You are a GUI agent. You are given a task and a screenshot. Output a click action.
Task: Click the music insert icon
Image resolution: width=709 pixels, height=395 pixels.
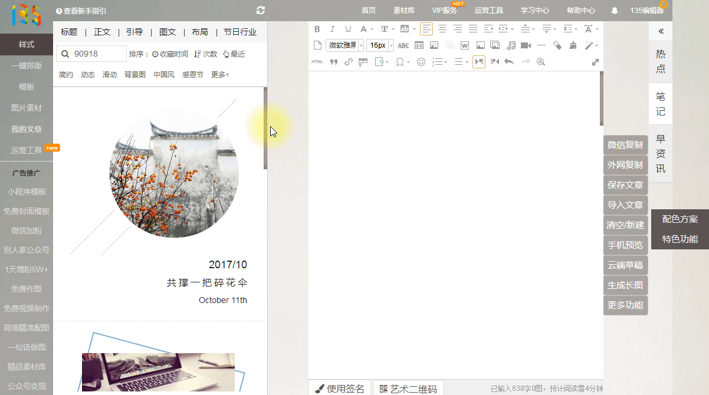511,45
